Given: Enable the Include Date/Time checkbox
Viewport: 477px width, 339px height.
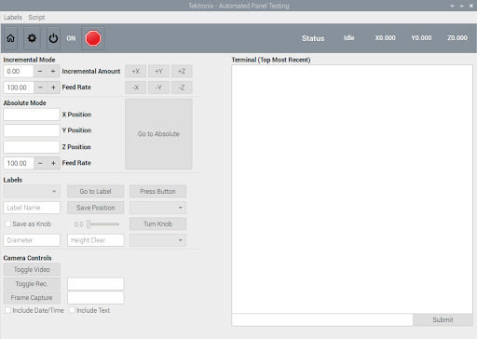Looking at the screenshot, I should 8,310.
